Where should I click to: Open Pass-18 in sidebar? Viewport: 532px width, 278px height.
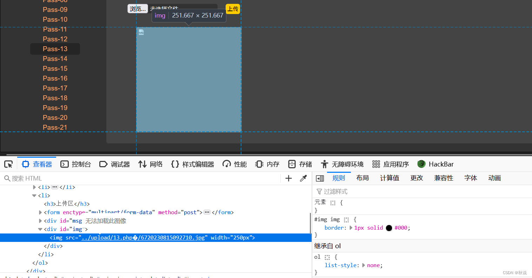pyautogui.click(x=55, y=98)
